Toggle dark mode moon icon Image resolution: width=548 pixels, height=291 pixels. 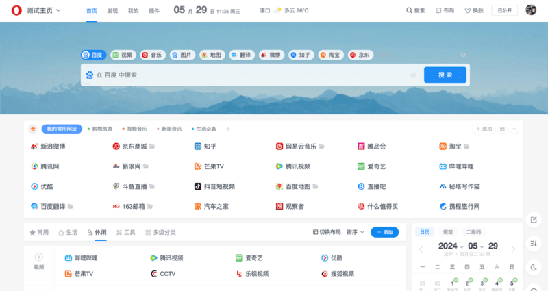coord(534,267)
